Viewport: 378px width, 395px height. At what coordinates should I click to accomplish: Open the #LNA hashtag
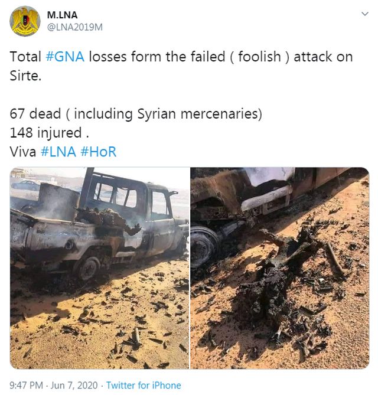click(58, 151)
